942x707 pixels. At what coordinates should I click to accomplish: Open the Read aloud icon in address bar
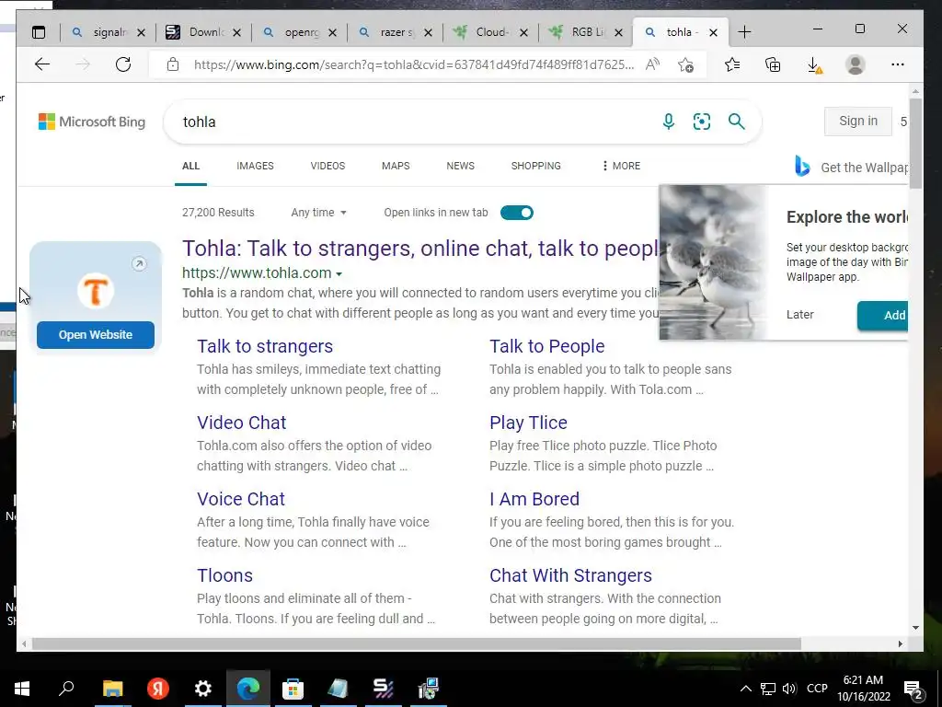[x=652, y=64]
